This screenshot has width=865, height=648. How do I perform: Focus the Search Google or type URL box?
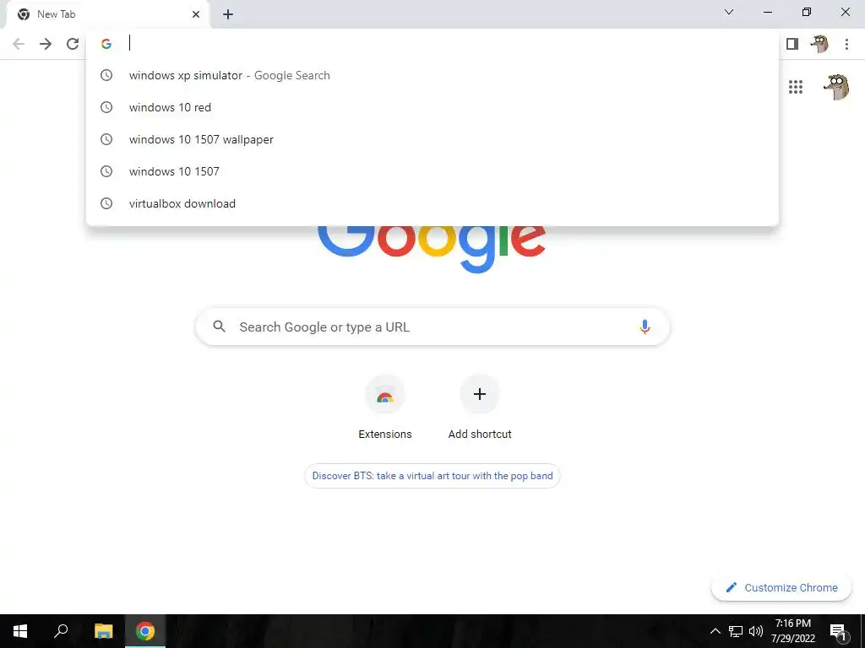click(x=432, y=327)
